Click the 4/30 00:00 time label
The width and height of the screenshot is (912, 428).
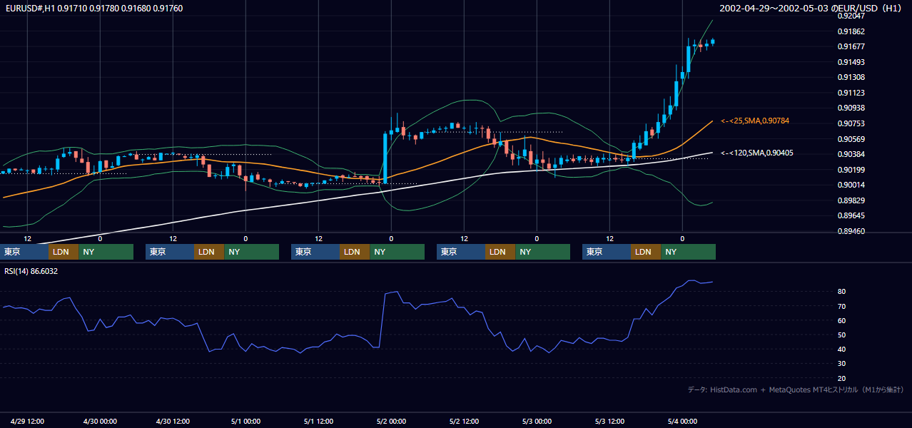click(x=101, y=421)
